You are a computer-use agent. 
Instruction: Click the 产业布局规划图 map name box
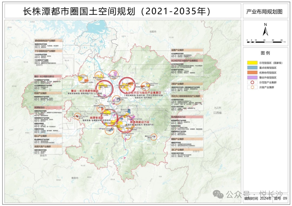click(266, 12)
